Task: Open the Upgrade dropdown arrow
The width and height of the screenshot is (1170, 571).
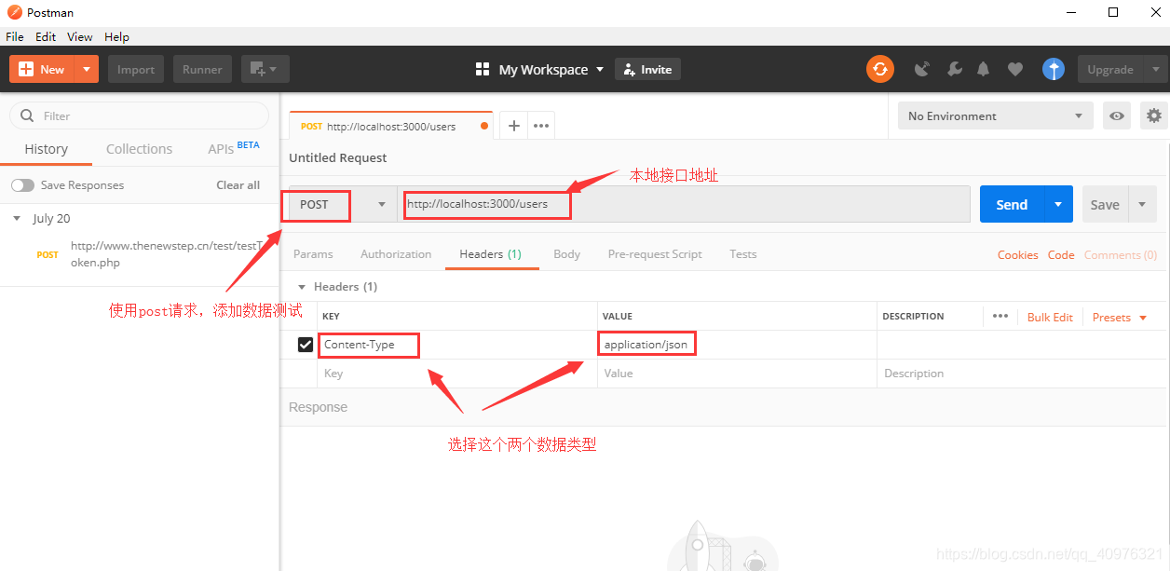Action: tap(1156, 69)
